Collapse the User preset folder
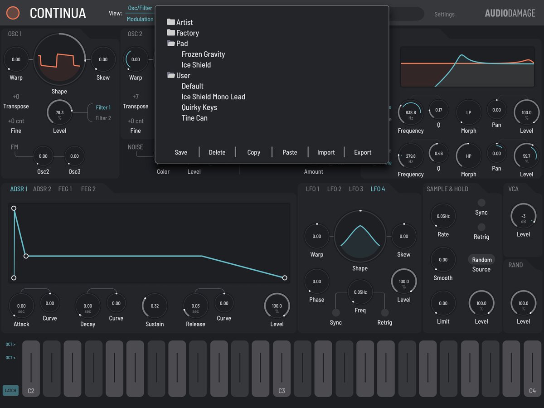The image size is (544, 408). click(179, 75)
